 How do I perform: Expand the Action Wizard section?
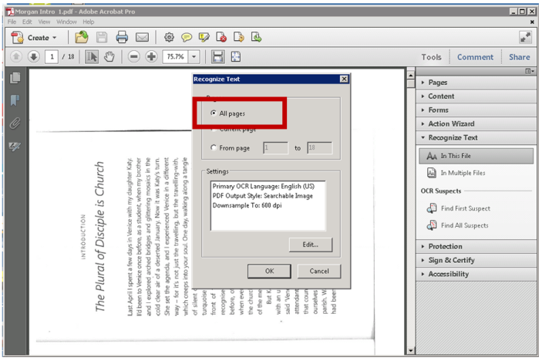coord(451,123)
